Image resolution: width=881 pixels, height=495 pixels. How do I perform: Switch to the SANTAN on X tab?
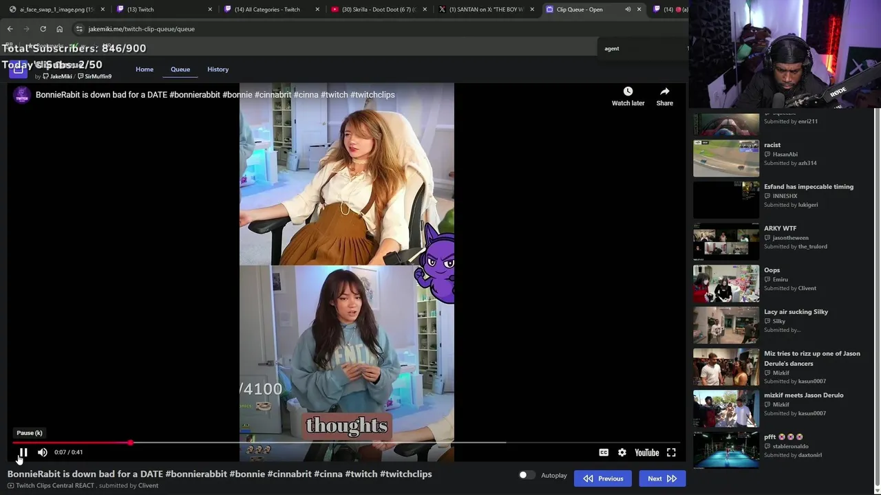[487, 10]
